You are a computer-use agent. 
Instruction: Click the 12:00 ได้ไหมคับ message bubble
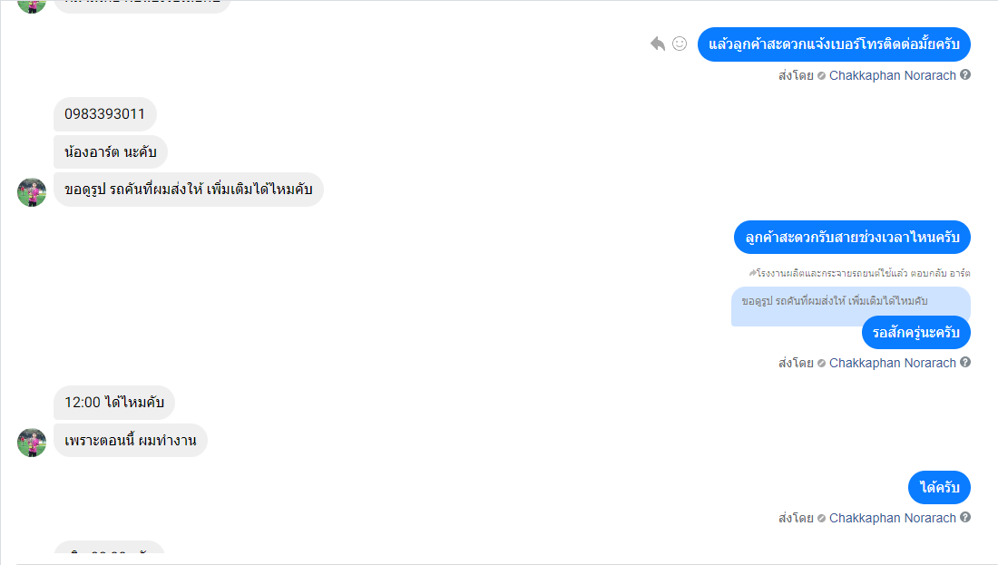[114, 402]
